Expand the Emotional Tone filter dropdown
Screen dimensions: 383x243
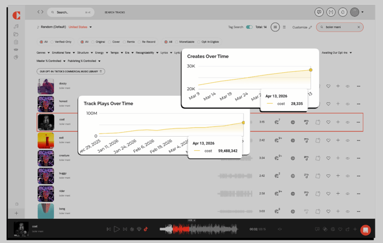63,52
